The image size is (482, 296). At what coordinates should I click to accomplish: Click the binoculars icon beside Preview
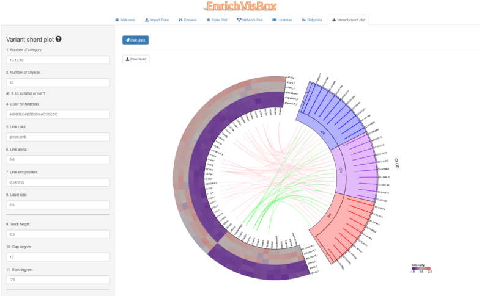(x=180, y=20)
